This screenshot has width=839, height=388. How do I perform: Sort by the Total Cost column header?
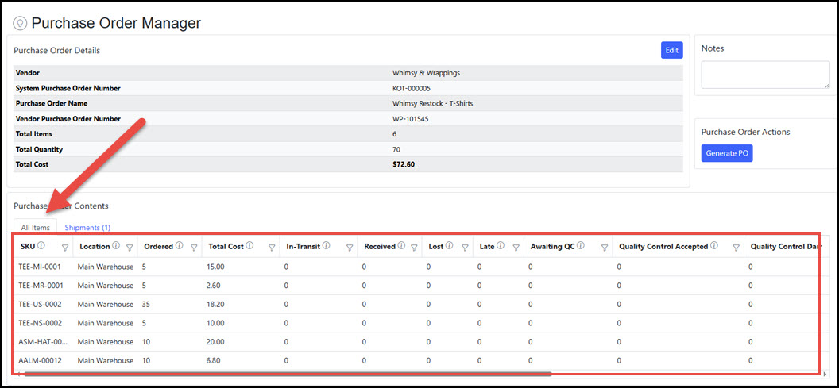[225, 247]
